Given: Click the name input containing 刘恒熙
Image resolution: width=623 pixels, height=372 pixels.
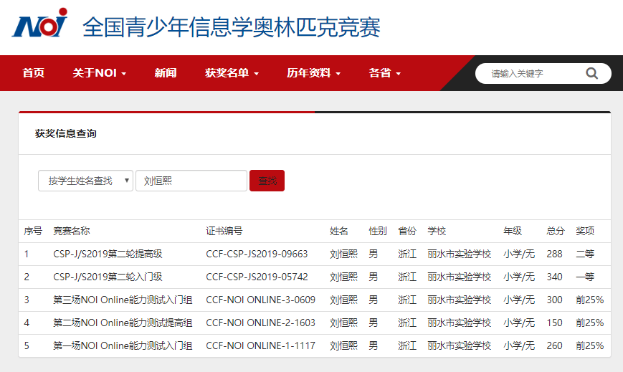Looking at the screenshot, I should (x=191, y=181).
